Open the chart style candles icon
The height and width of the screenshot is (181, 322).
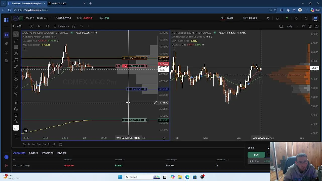coord(48,26)
